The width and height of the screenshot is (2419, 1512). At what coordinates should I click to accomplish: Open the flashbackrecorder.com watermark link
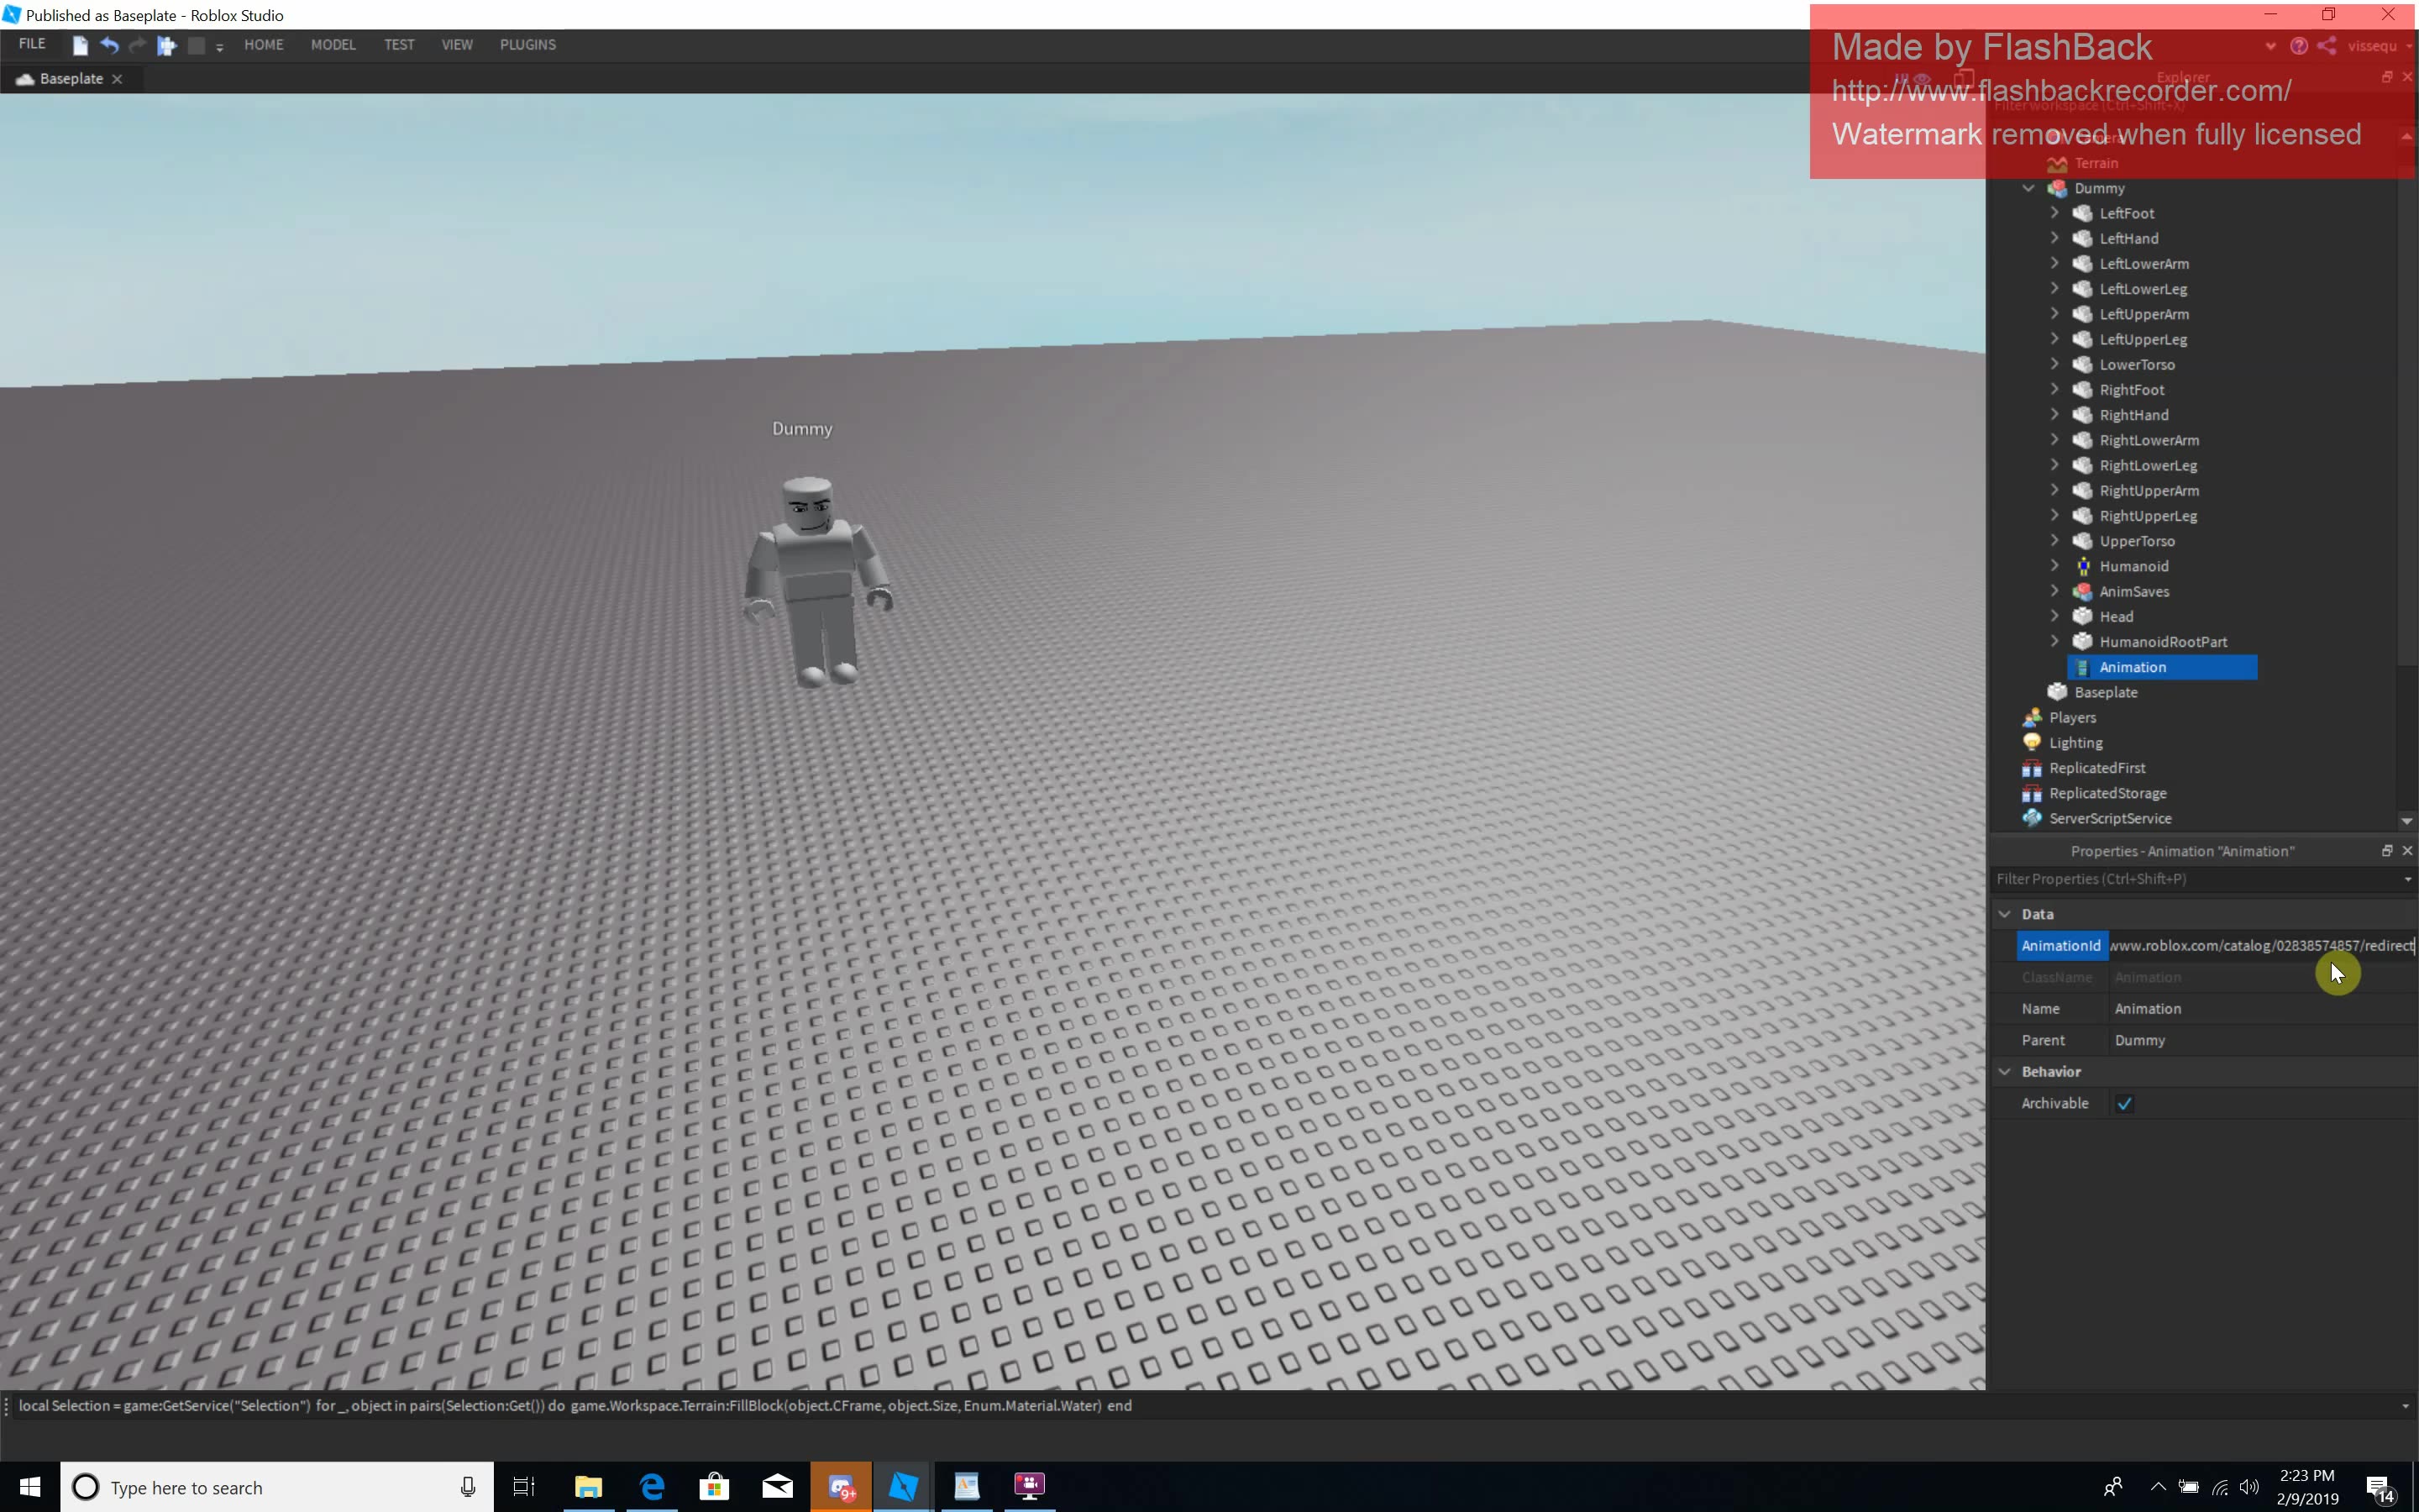pos(2061,90)
